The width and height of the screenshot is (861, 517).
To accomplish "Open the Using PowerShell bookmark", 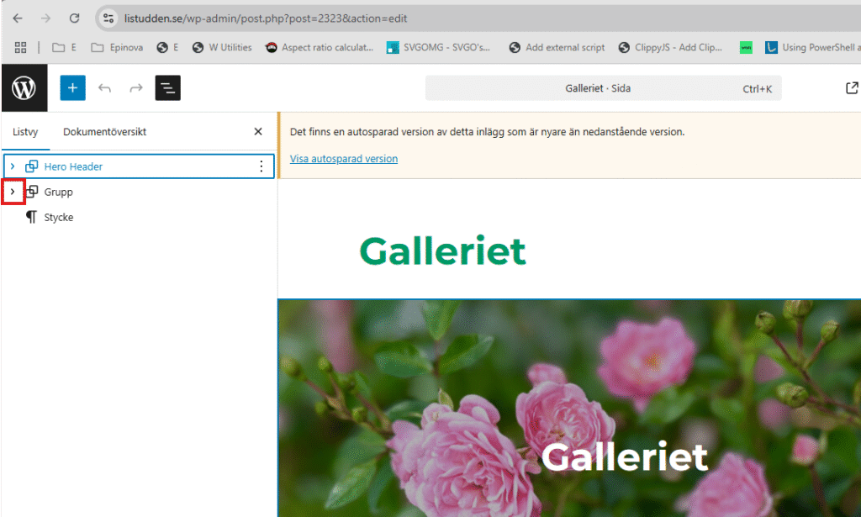I will [x=813, y=48].
